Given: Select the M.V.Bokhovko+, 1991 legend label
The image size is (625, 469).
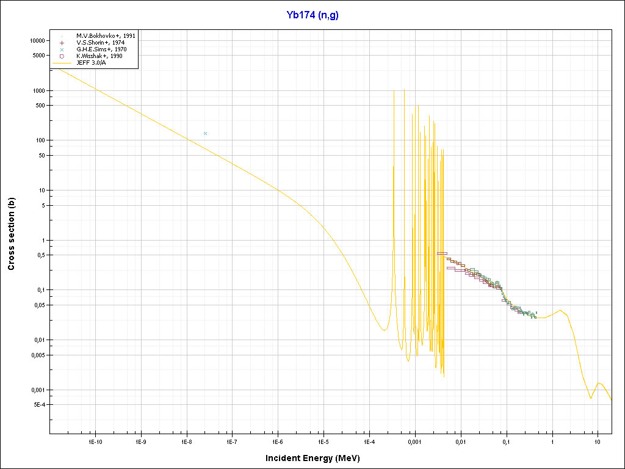Looking at the screenshot, I should pyautogui.click(x=106, y=36).
